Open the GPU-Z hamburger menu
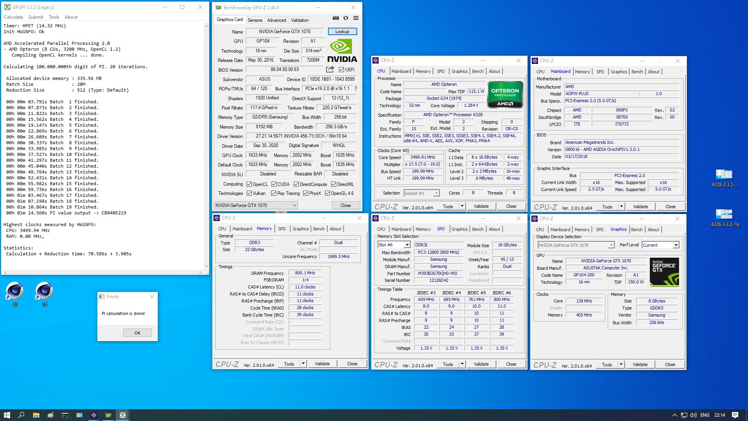 pos(356,18)
